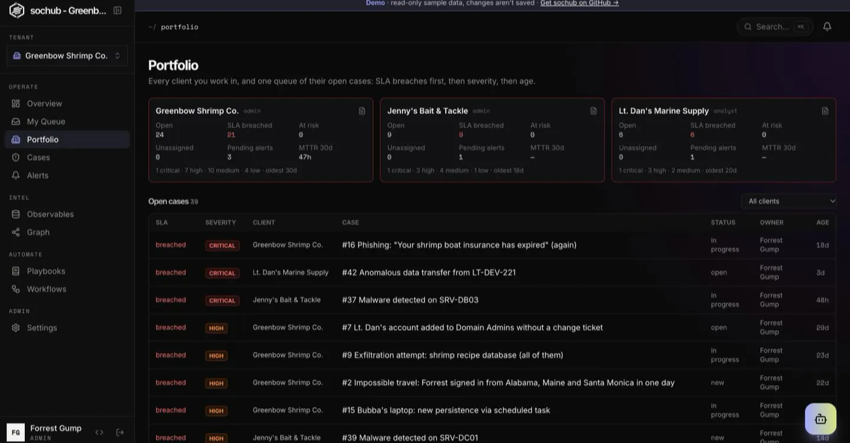Click the Workflows branch icon

coord(16,289)
